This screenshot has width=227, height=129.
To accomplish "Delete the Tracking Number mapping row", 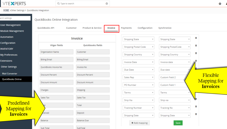I will (x=196, y=107).
